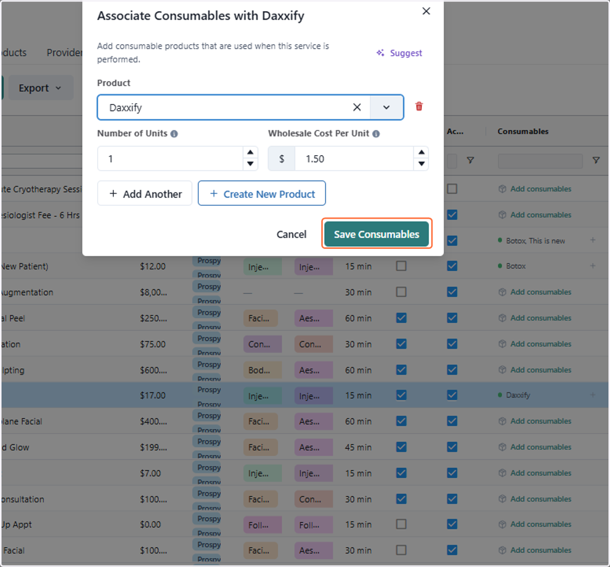
Task: Clear the Daxxify product selection
Action: 357,107
